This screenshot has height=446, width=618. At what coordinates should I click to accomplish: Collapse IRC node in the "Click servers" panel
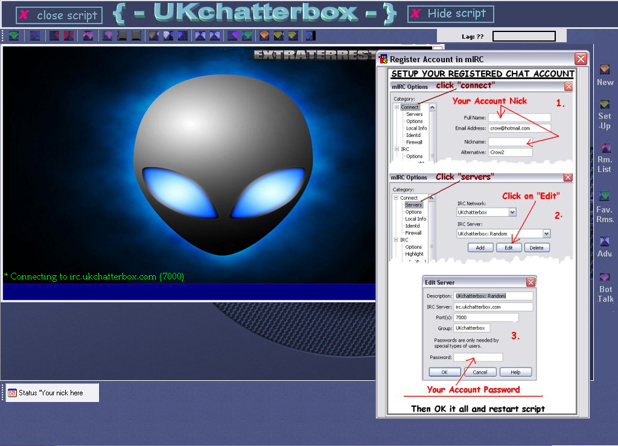pyautogui.click(x=396, y=240)
